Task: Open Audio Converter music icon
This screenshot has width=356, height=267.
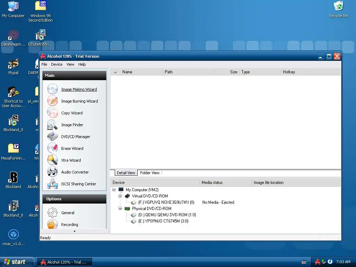Action: tap(52, 172)
